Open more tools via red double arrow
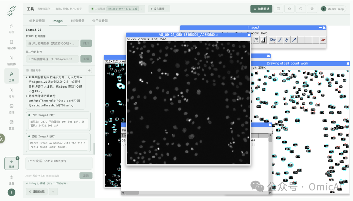Screen dimensions: 353x201 coord(323,40)
